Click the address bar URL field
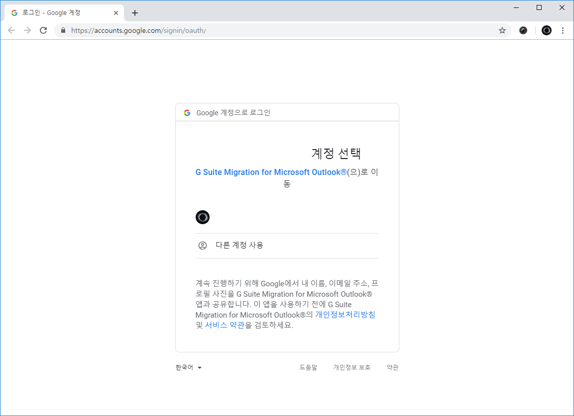This screenshot has height=416, width=574. coord(279,30)
